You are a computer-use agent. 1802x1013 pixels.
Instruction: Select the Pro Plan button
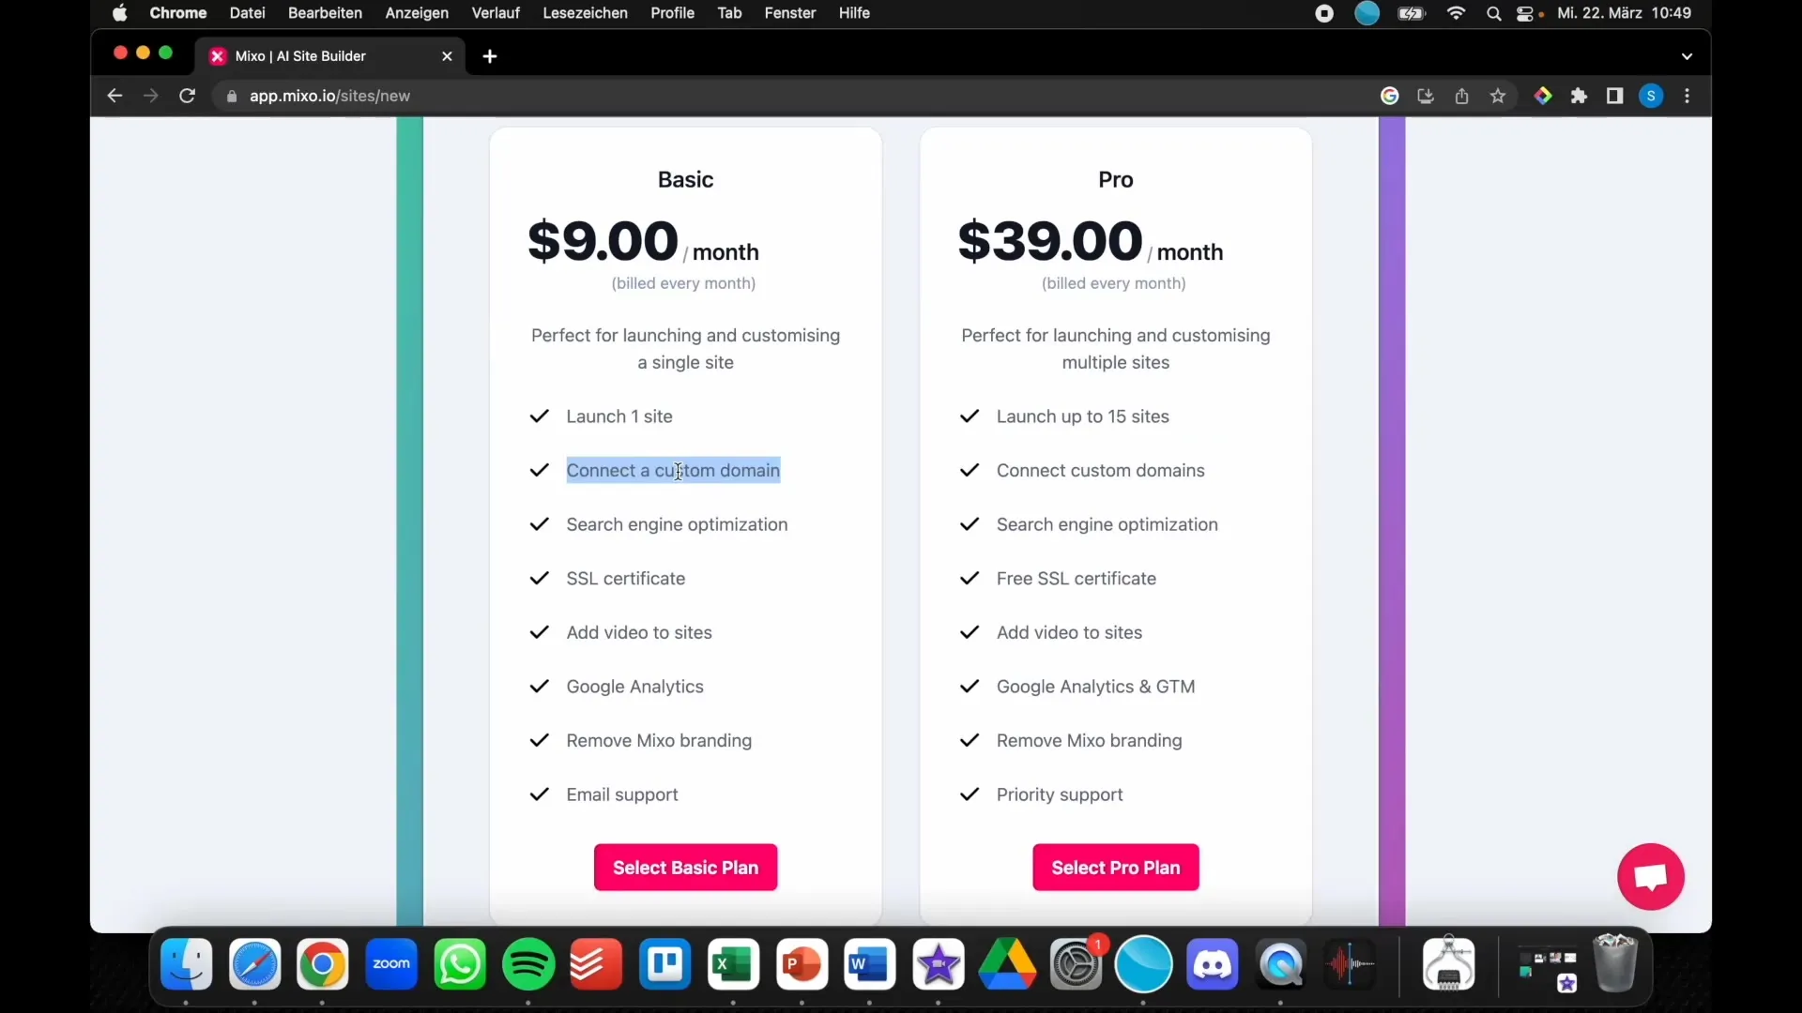coord(1115,867)
